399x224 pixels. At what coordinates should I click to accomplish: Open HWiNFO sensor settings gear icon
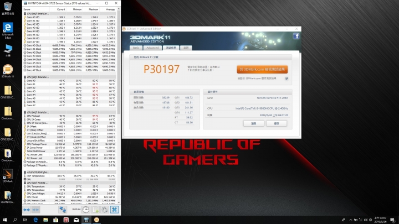tap(105, 210)
